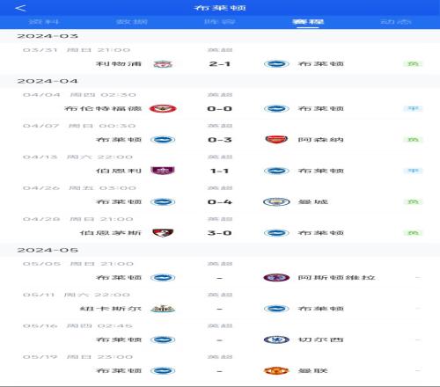Click the Arsenal club crest
440x387 pixels.
click(276, 140)
